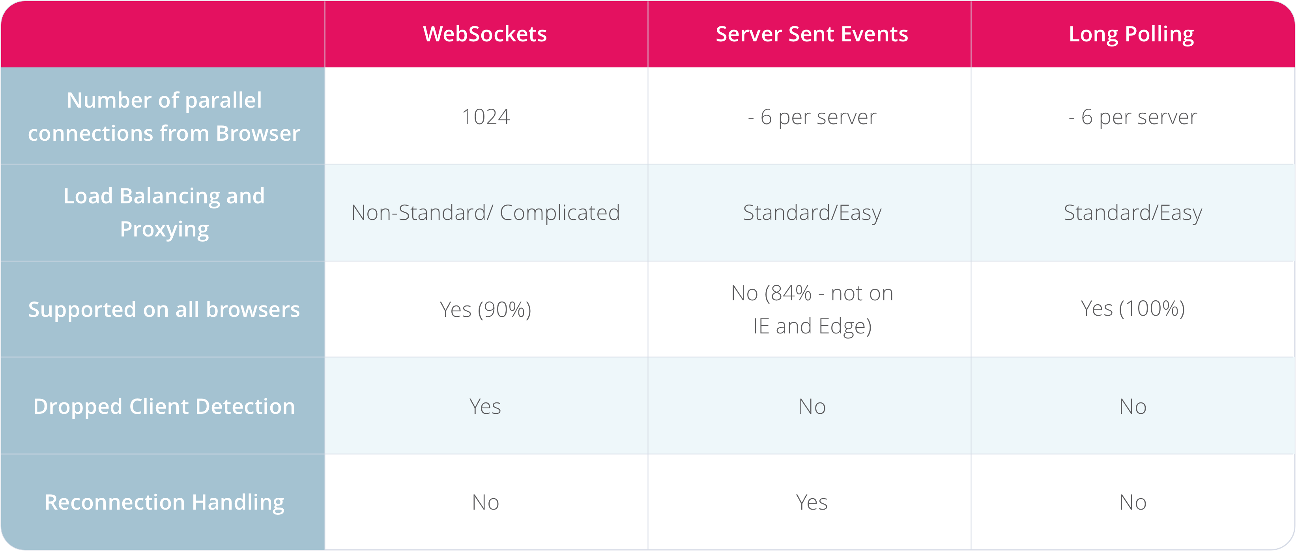Click the Long Polling column header

pos(1131,34)
